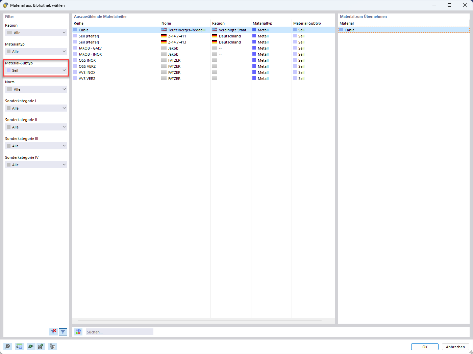The image size is (473, 354).
Task: Sort by the Norm column header in table
Action: click(x=185, y=23)
